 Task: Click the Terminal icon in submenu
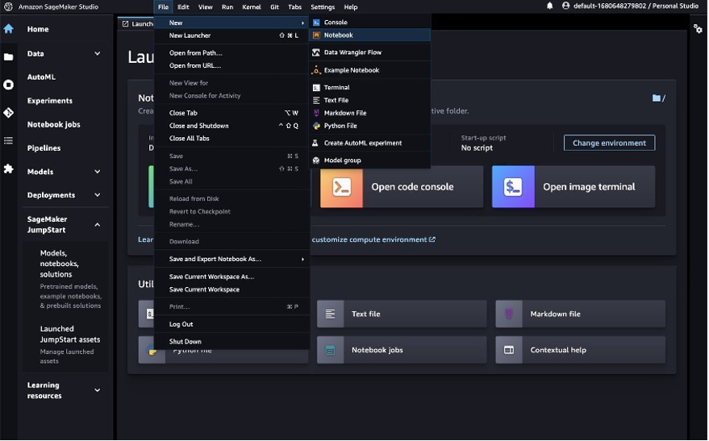click(x=316, y=88)
